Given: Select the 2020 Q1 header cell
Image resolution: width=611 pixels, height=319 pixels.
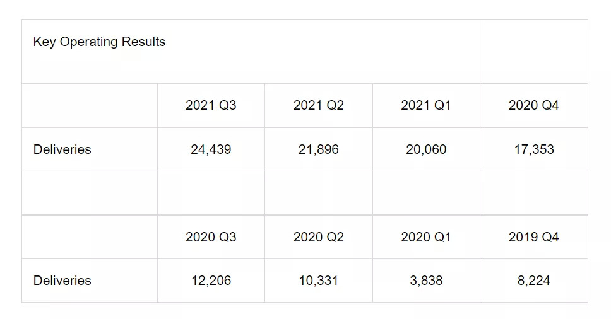Looking at the screenshot, I should [x=426, y=237].
